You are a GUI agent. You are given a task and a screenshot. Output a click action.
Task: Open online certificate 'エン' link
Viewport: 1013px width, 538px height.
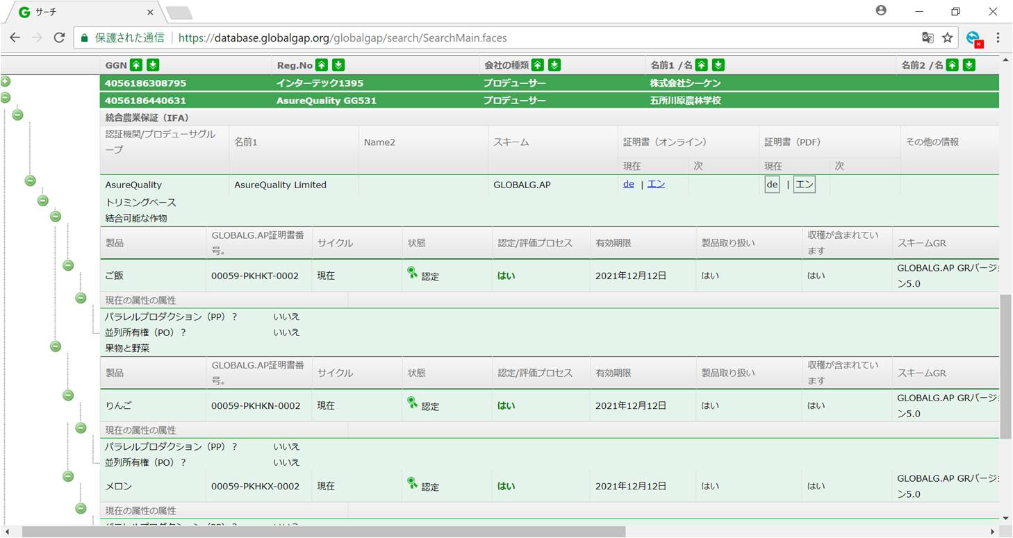656,185
